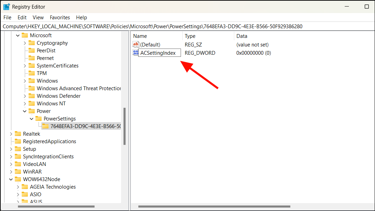Select the Cryptography folder icon
The height and width of the screenshot is (211, 375).
pos(32,43)
